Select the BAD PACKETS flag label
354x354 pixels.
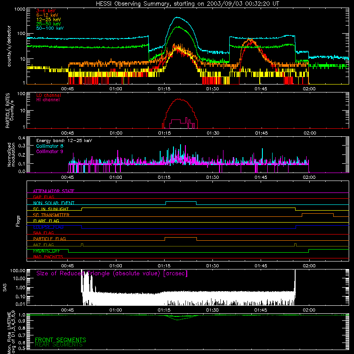pyautogui.click(x=48, y=257)
